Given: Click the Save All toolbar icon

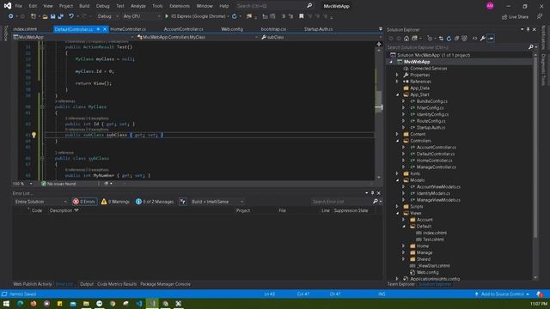Looking at the screenshot, I should (60, 16).
